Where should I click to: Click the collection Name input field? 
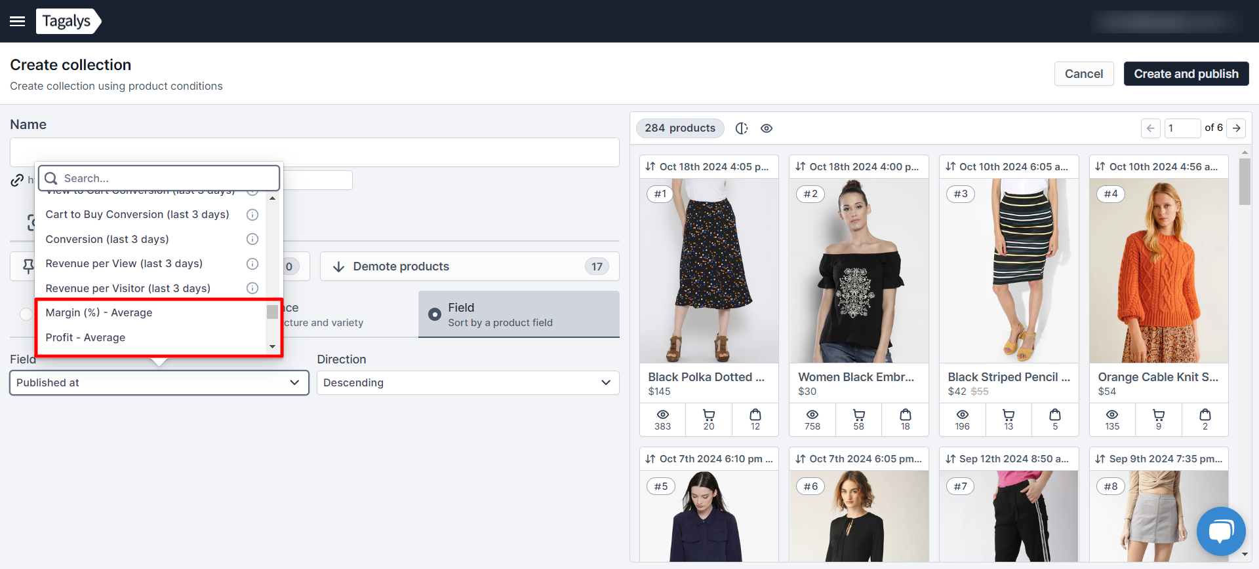point(315,152)
